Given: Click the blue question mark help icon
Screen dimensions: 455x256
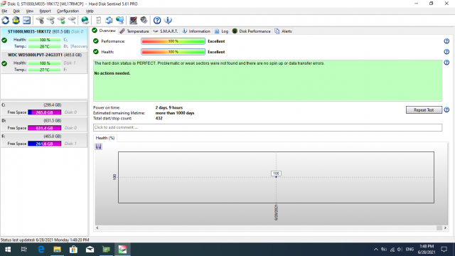Looking at the screenshot, I should (x=157, y=21).
